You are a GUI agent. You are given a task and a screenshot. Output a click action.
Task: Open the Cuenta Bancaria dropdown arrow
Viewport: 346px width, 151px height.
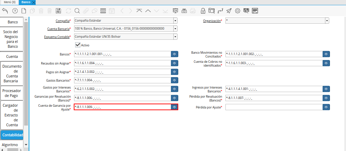175,29
